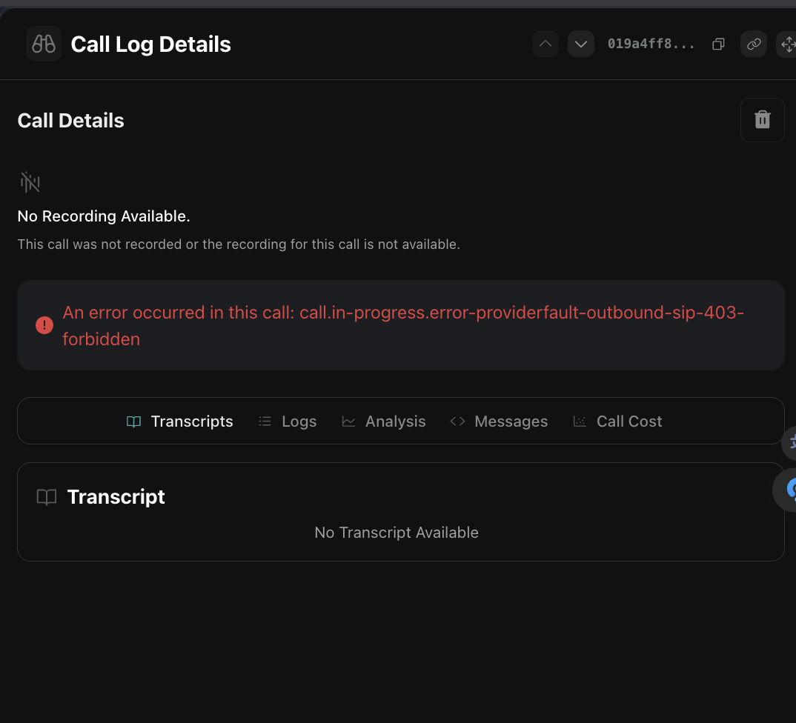Copy the call ID with the copy icon
Viewport: 796px width, 723px height.
(717, 44)
